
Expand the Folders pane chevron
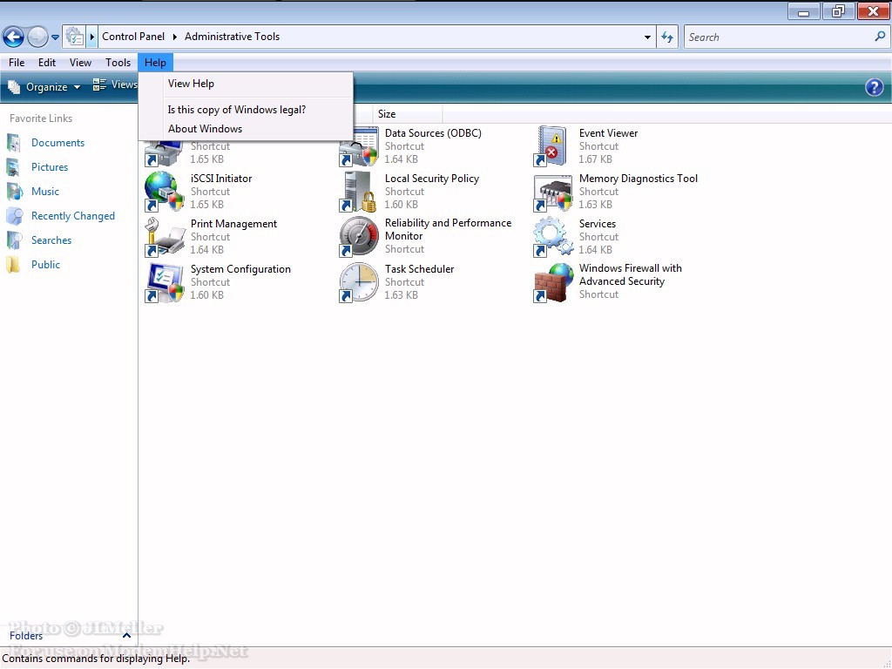(127, 636)
